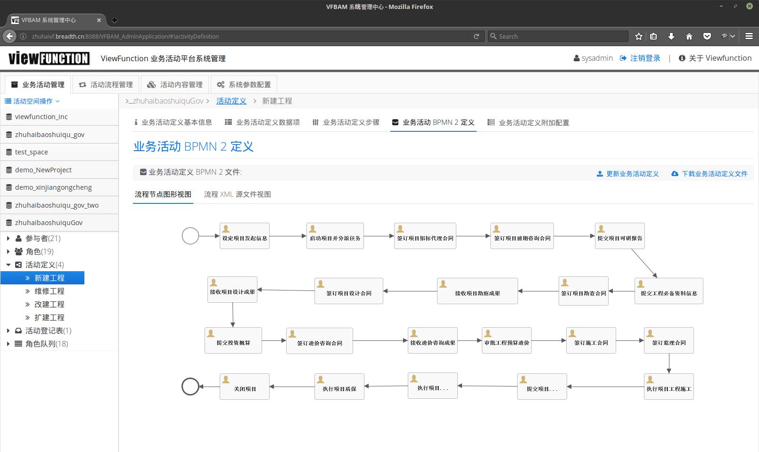Switch to 活动流程管理 tab
Viewport: 759px width, 452px height.
[106, 85]
